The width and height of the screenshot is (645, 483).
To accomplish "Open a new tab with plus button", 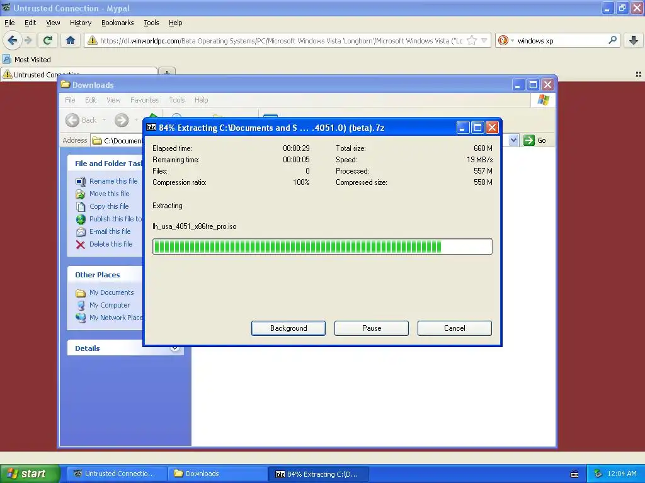I will pos(167,73).
